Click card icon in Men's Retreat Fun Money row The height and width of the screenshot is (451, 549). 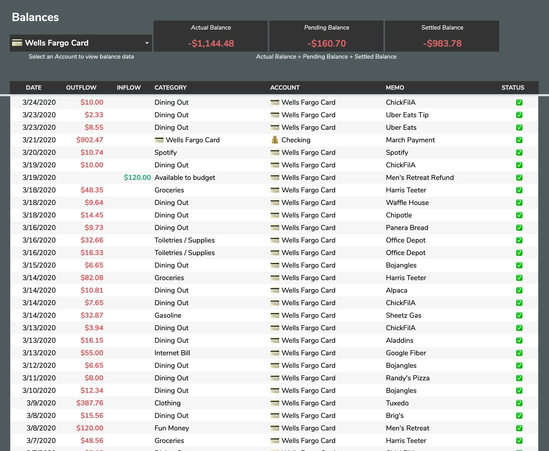click(275, 428)
